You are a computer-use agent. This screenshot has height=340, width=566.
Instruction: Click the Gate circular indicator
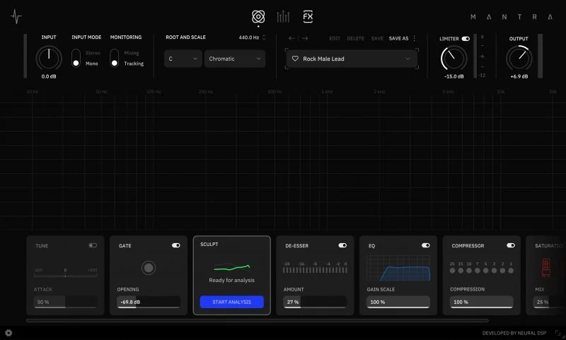(149, 268)
